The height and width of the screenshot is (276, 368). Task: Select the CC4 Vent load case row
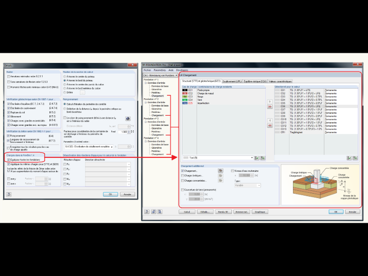point(223,100)
